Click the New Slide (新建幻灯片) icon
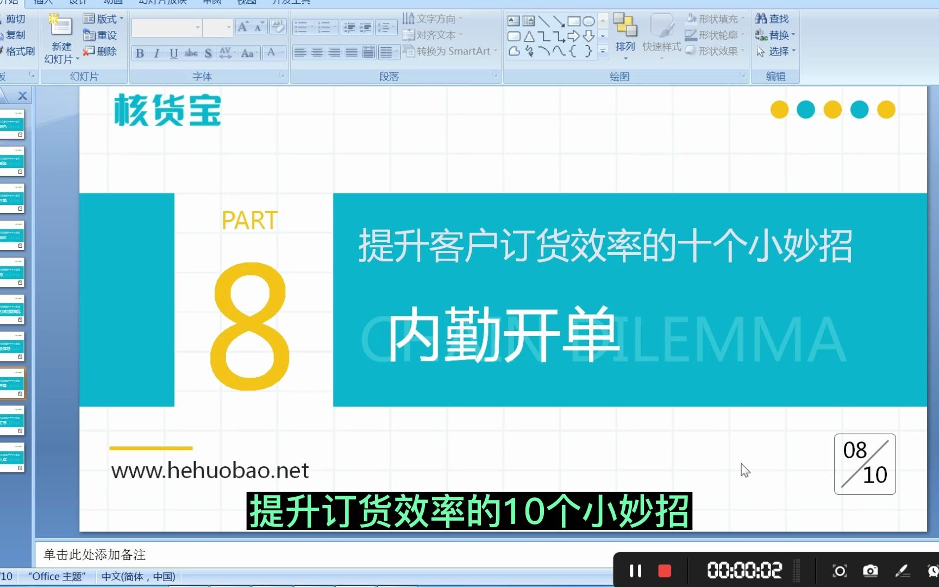Image resolution: width=939 pixels, height=587 pixels. tap(61, 27)
